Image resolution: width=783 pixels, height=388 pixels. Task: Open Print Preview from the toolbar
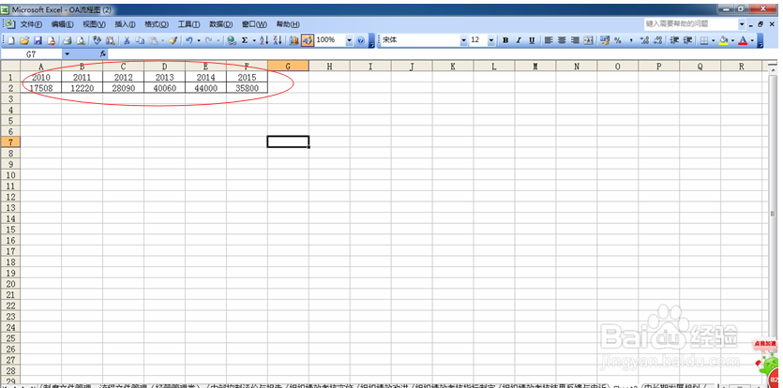tap(81, 40)
